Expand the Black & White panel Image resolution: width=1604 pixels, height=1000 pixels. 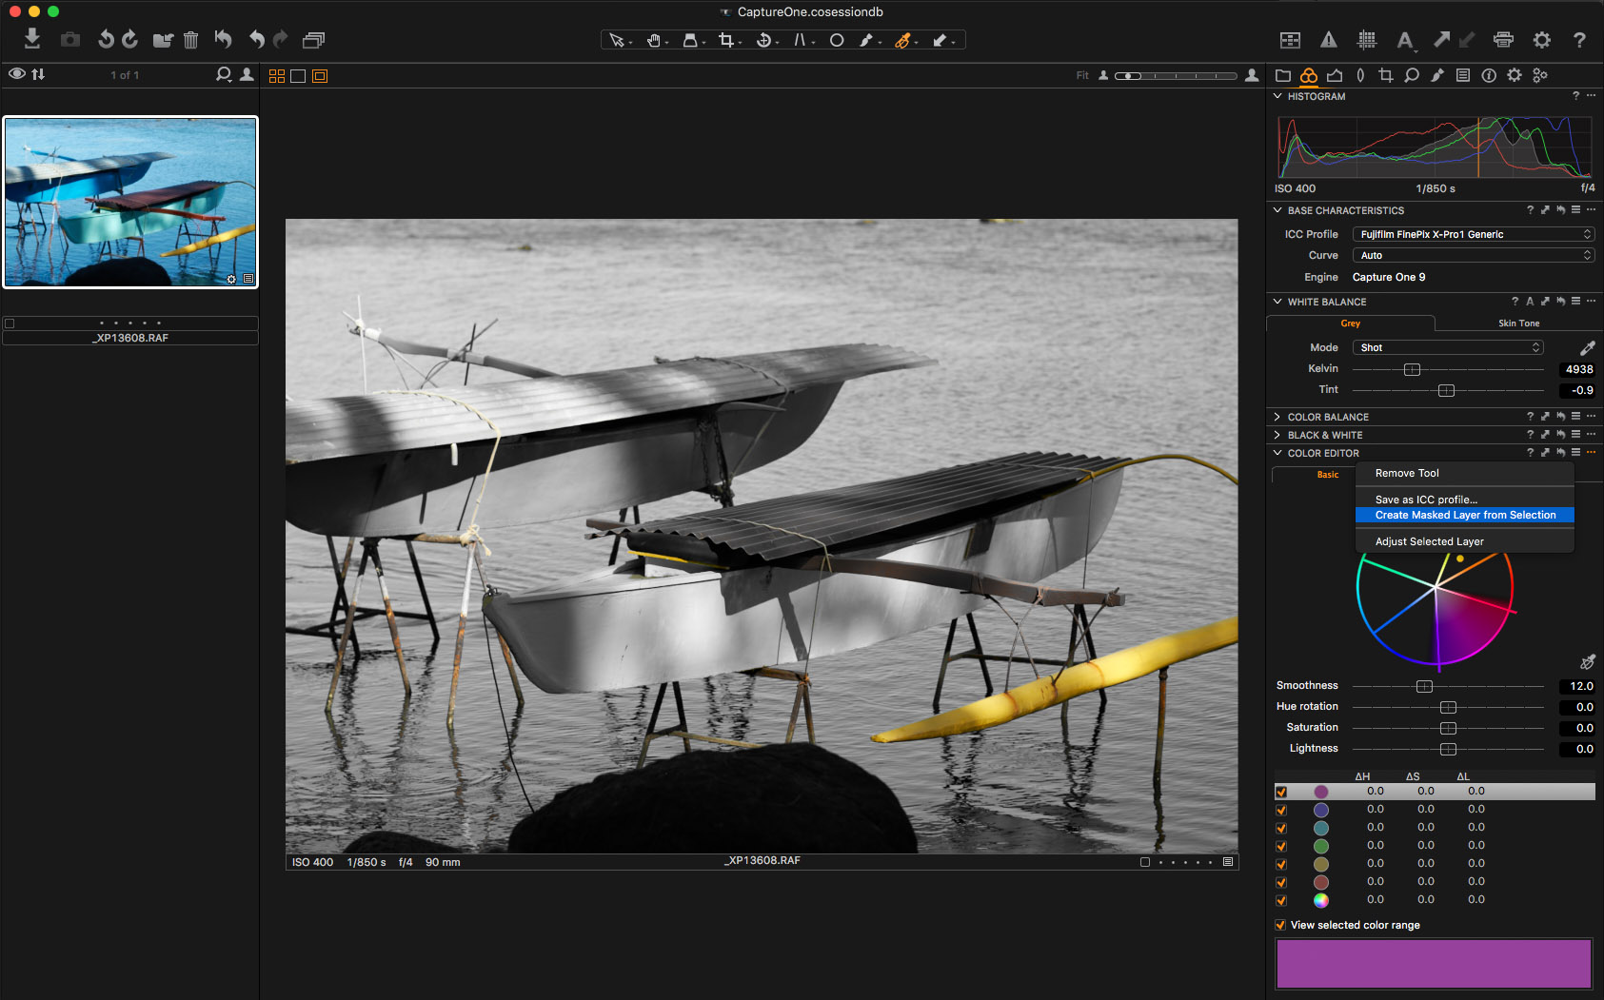point(1277,435)
